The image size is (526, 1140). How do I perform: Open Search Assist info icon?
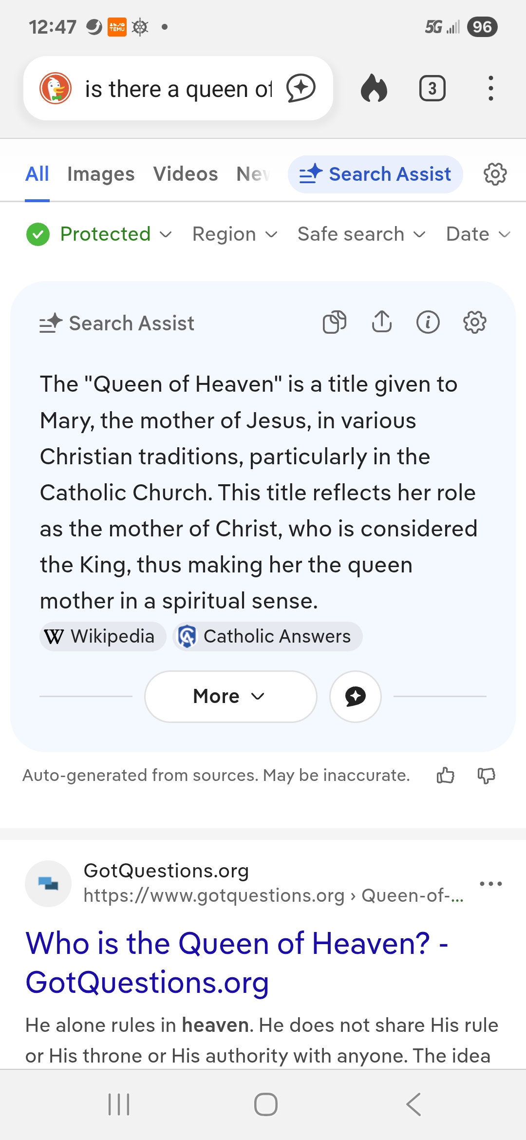(428, 322)
